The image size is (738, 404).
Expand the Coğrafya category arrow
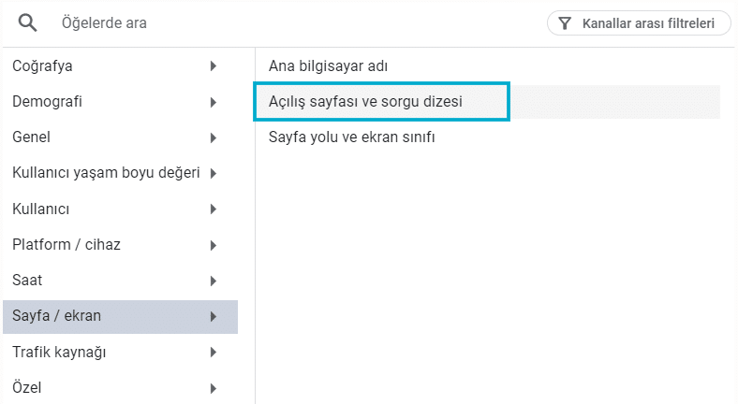(214, 65)
